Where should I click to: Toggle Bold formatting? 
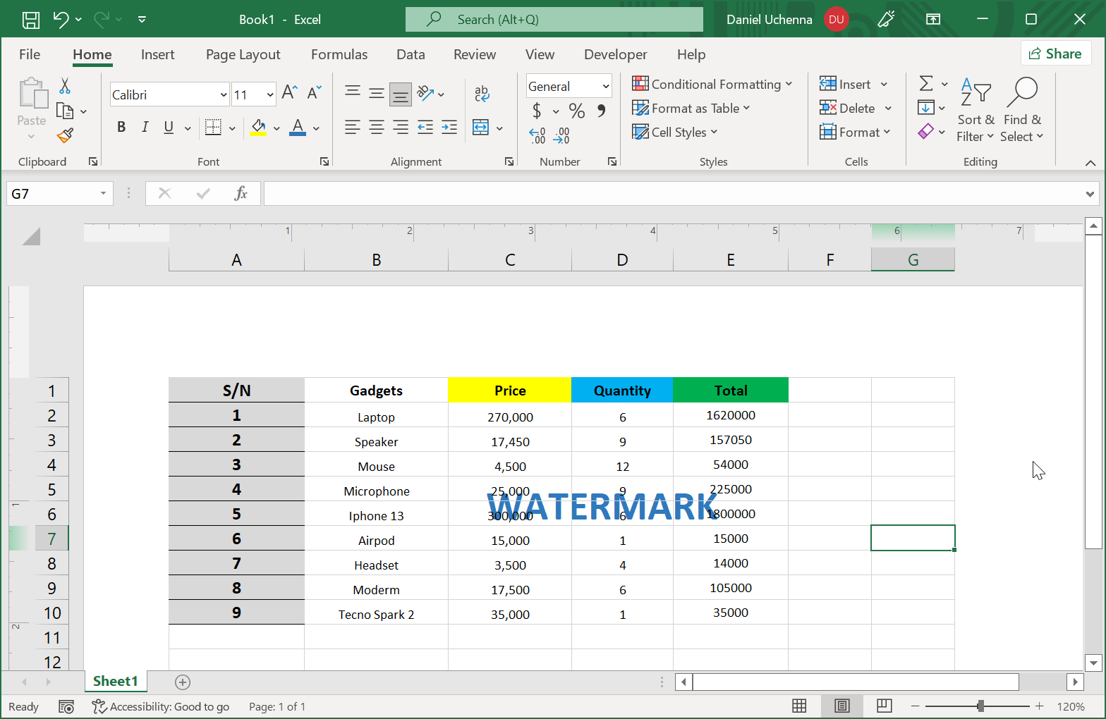click(x=121, y=127)
